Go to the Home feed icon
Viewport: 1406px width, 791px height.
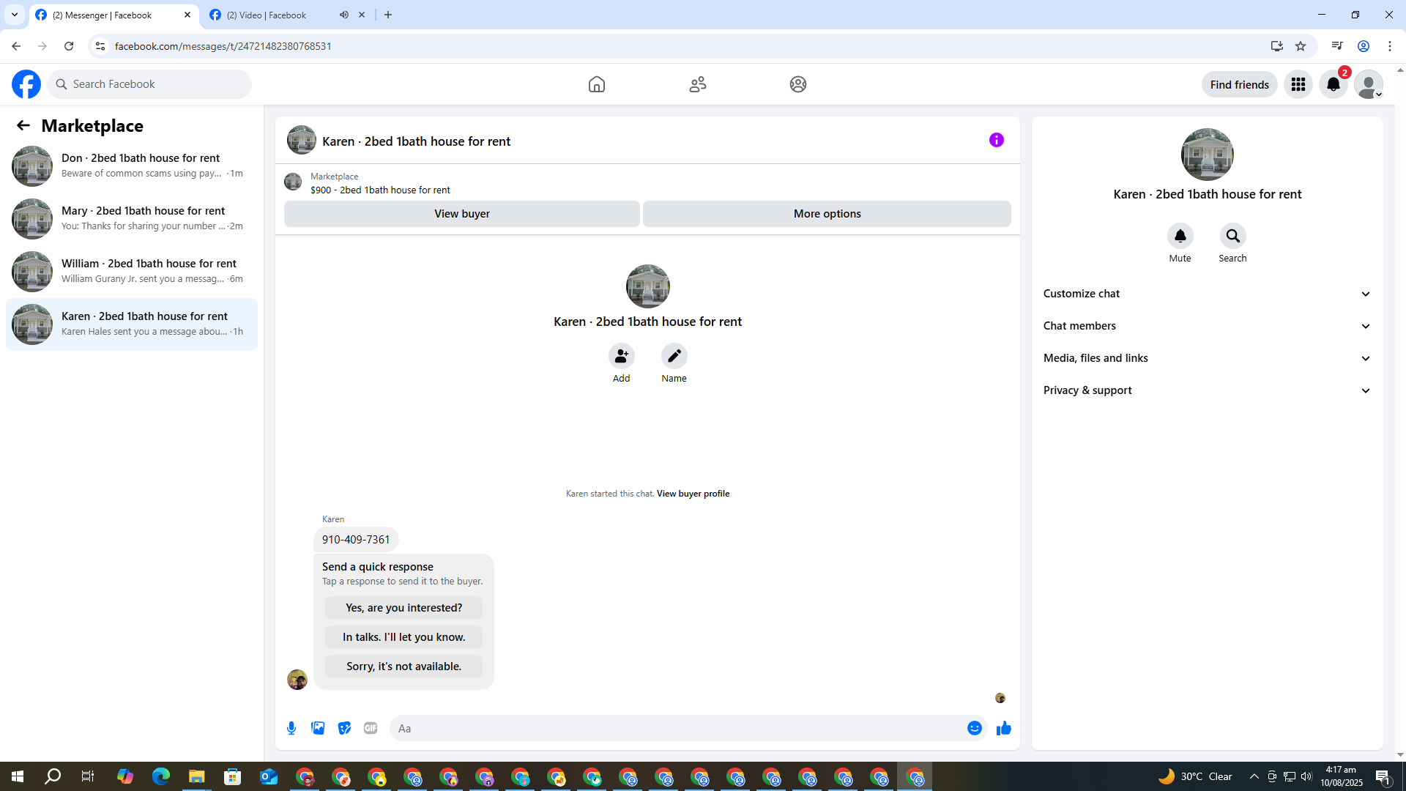(597, 84)
